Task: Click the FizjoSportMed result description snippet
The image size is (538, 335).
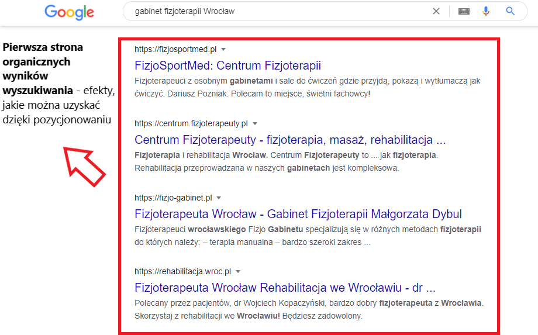Action: click(308, 87)
